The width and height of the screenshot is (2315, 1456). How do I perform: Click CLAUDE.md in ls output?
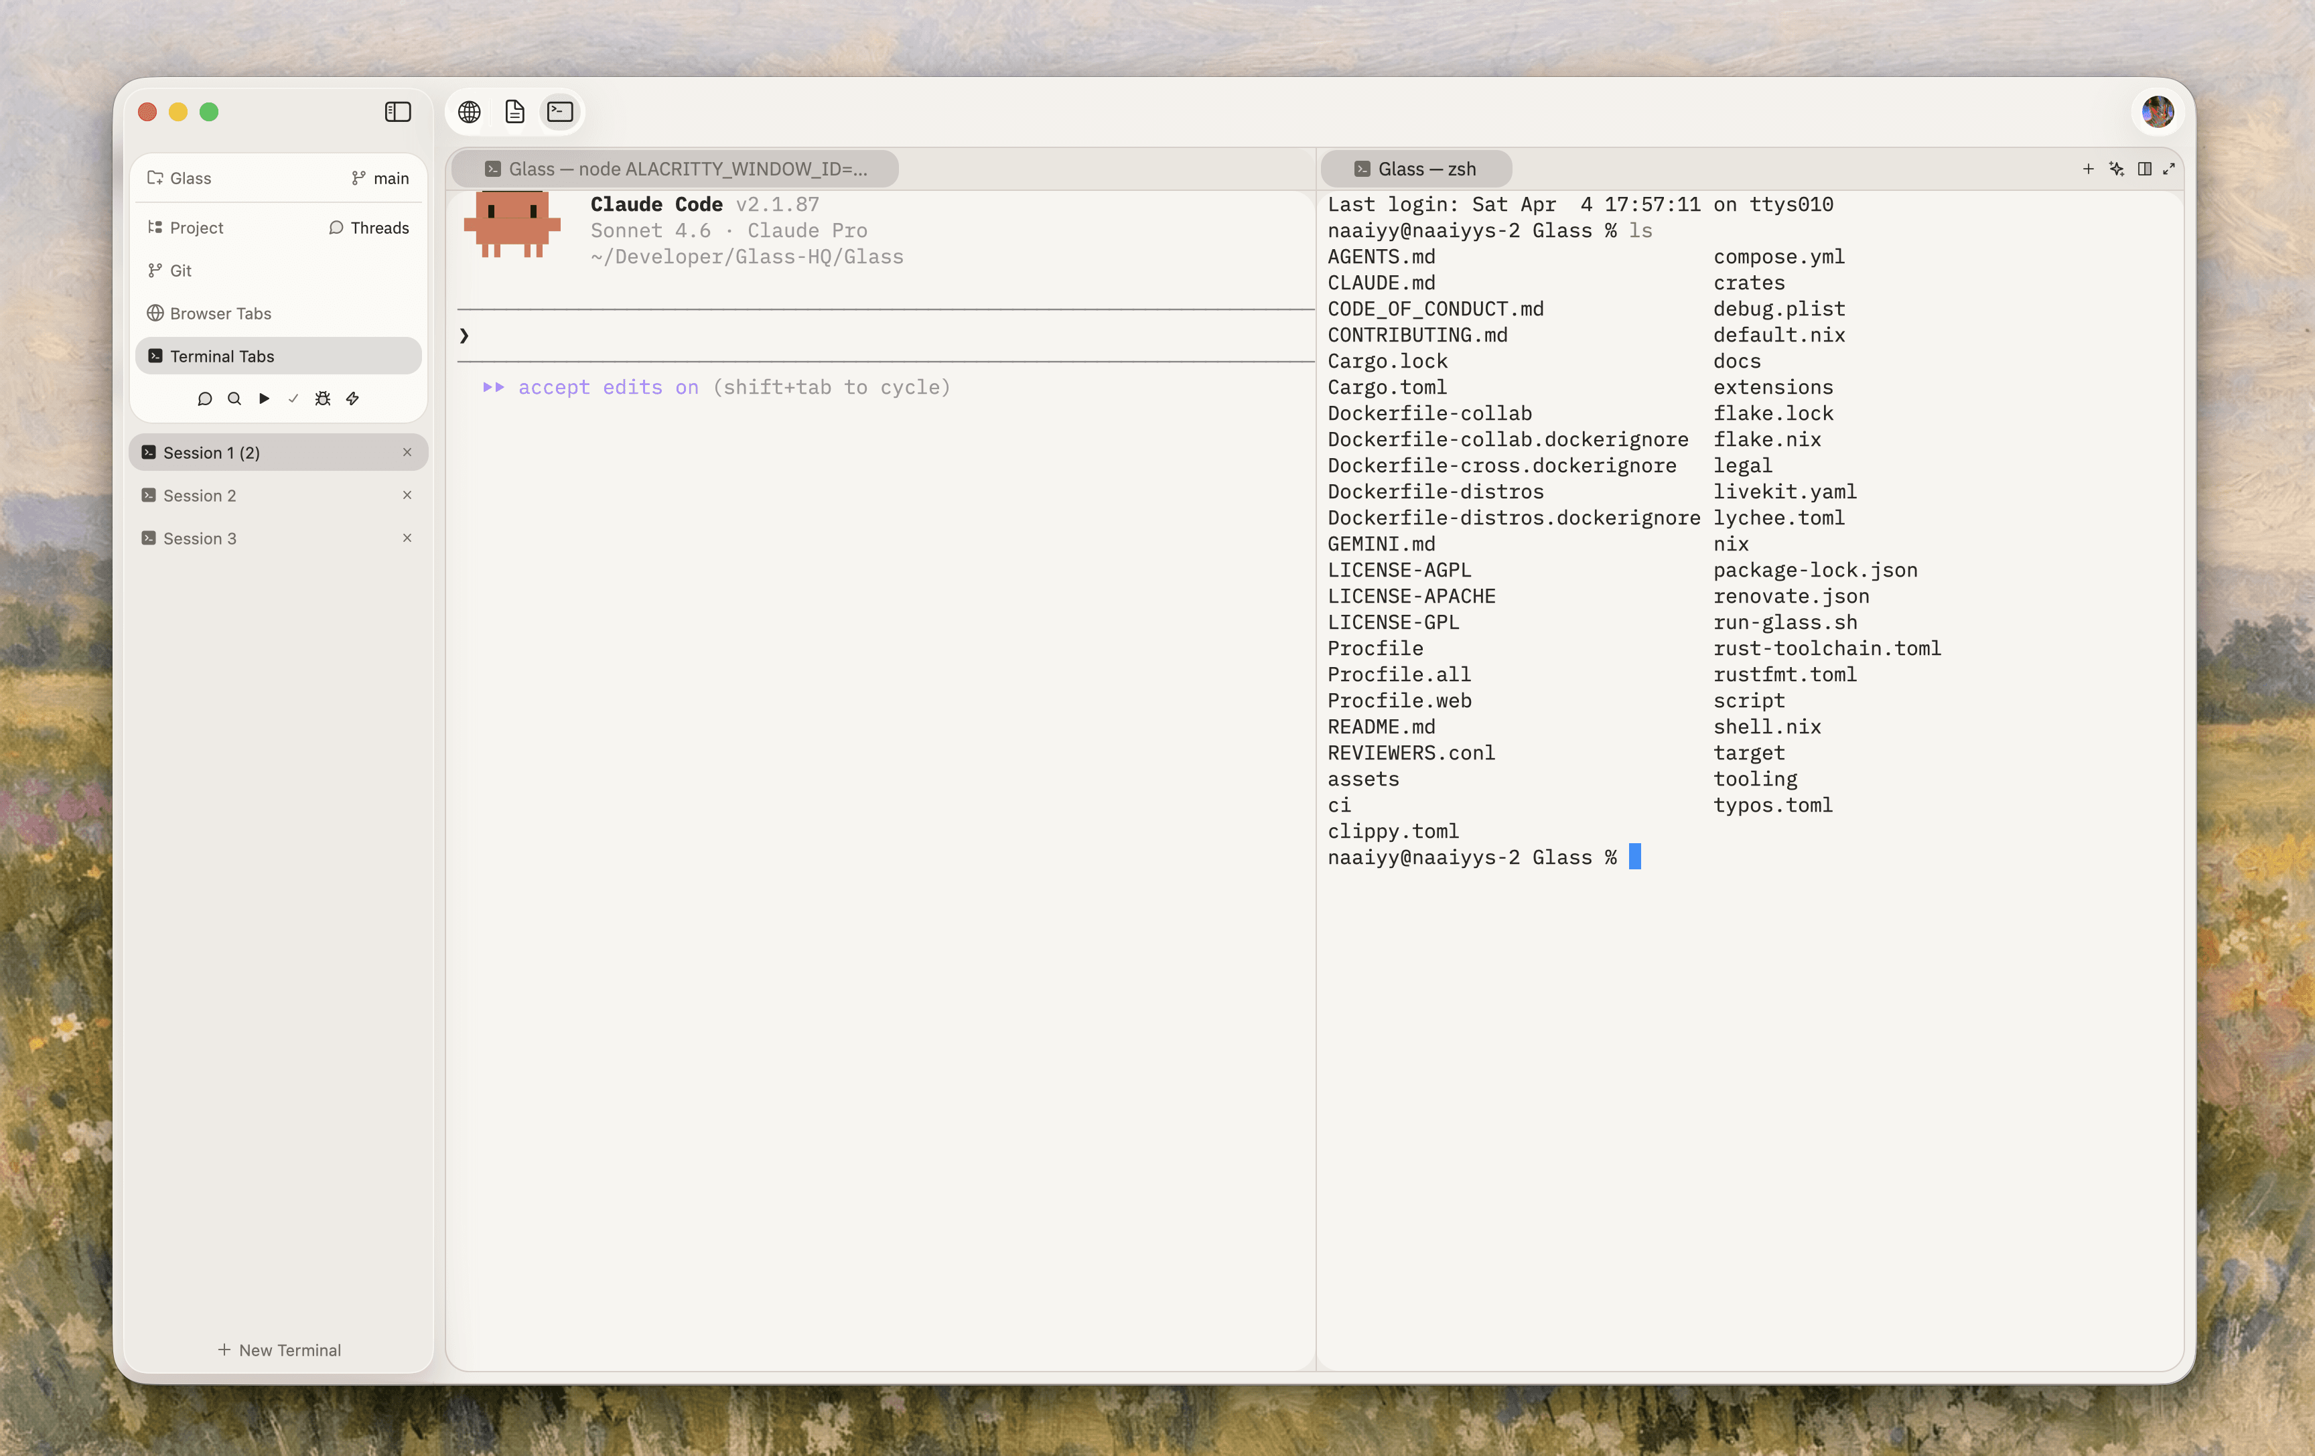tap(1381, 283)
